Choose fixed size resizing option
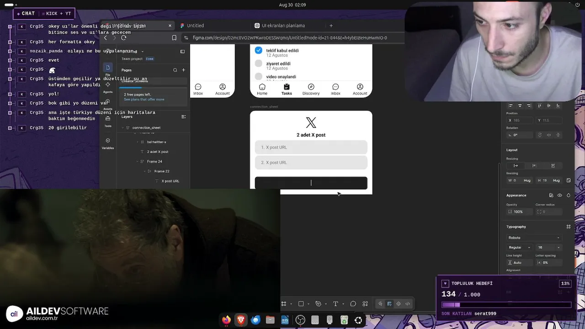 pos(553,165)
